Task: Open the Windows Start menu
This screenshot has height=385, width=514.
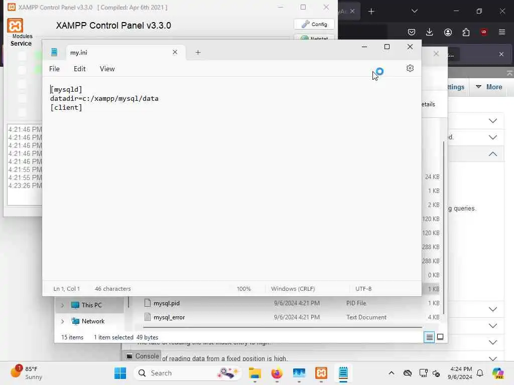Action: 120,373
